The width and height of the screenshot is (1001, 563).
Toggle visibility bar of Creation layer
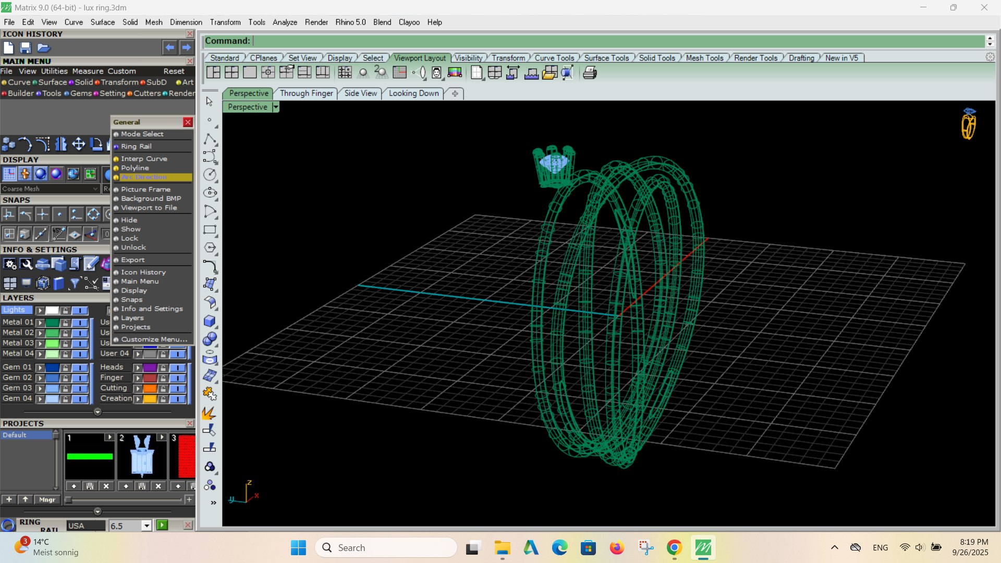click(x=178, y=399)
